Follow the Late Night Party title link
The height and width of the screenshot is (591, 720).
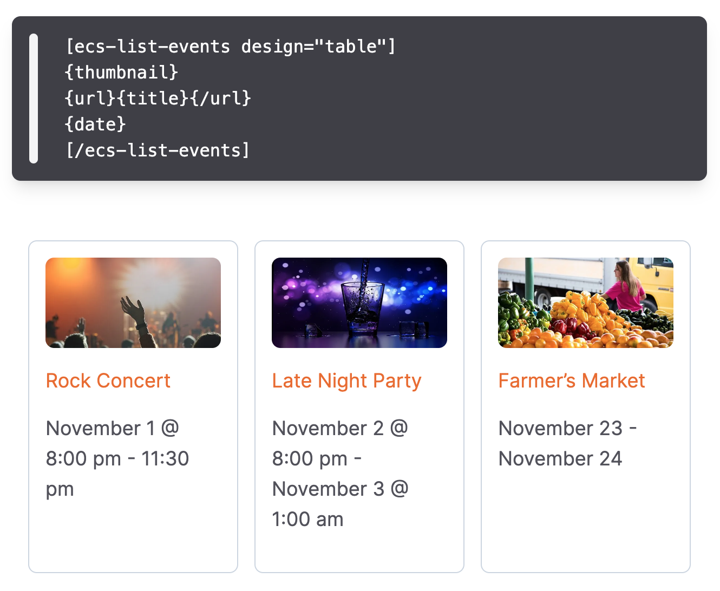[346, 381]
